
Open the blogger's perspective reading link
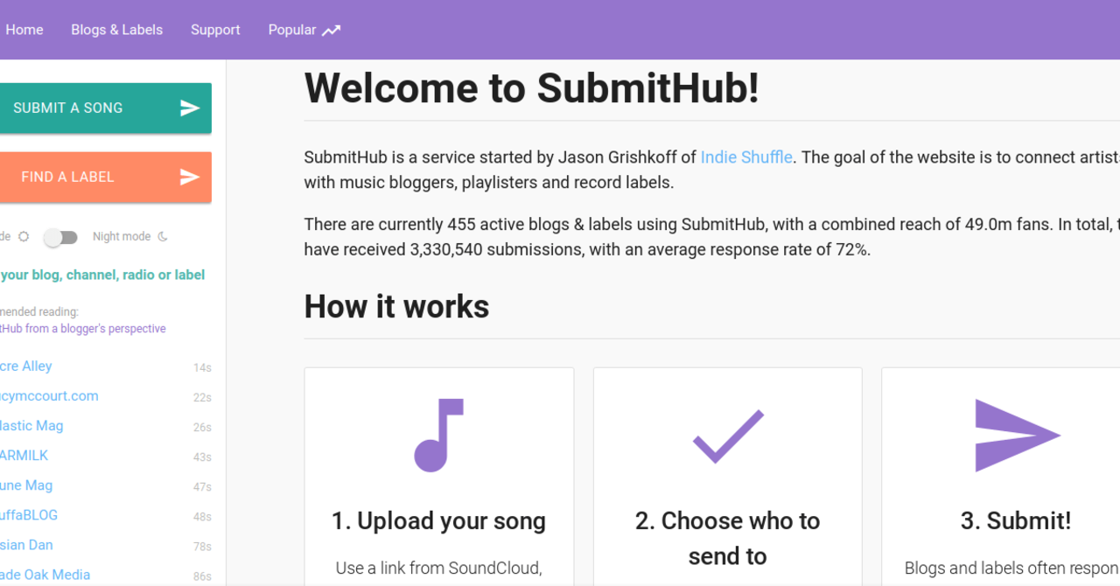pos(83,329)
